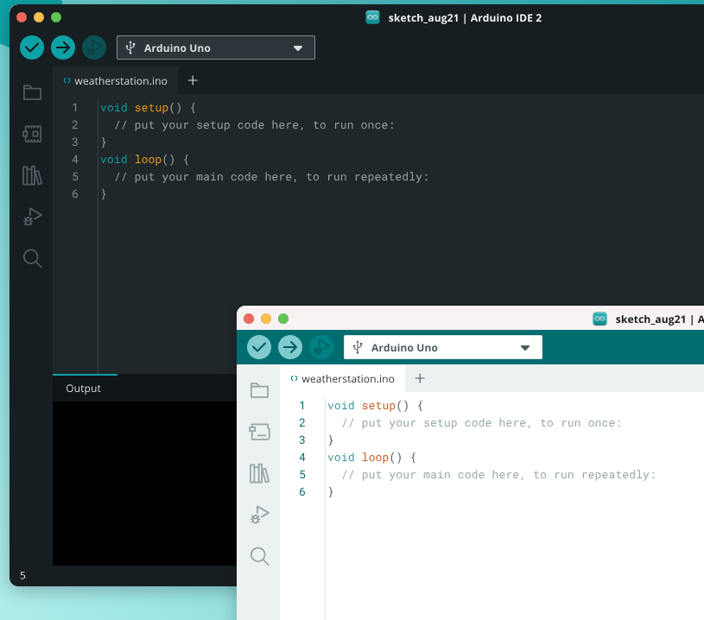Screen dimensions: 704x620
Task: Expand Arduino Uno board dropdown in dark window
Action: (216, 47)
